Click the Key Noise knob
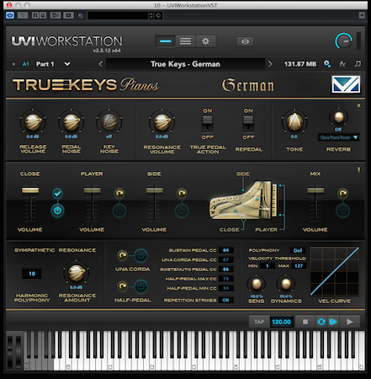This screenshot has width=371, height=379. pyautogui.click(x=109, y=122)
